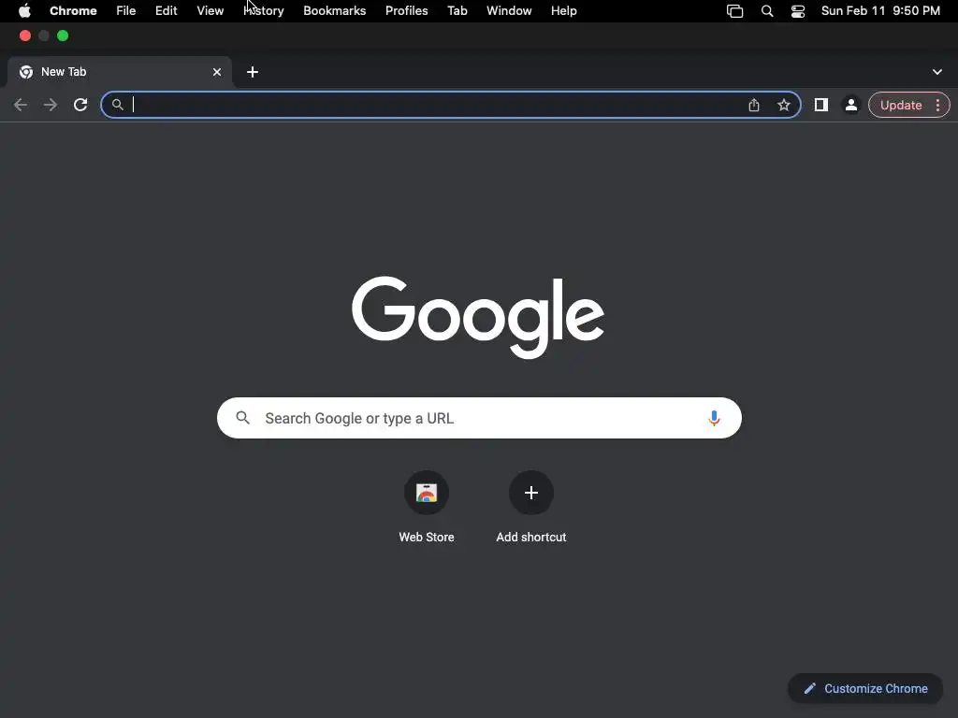Image resolution: width=958 pixels, height=718 pixels.
Task: Click the search magnifier in Google box
Action: point(242,418)
